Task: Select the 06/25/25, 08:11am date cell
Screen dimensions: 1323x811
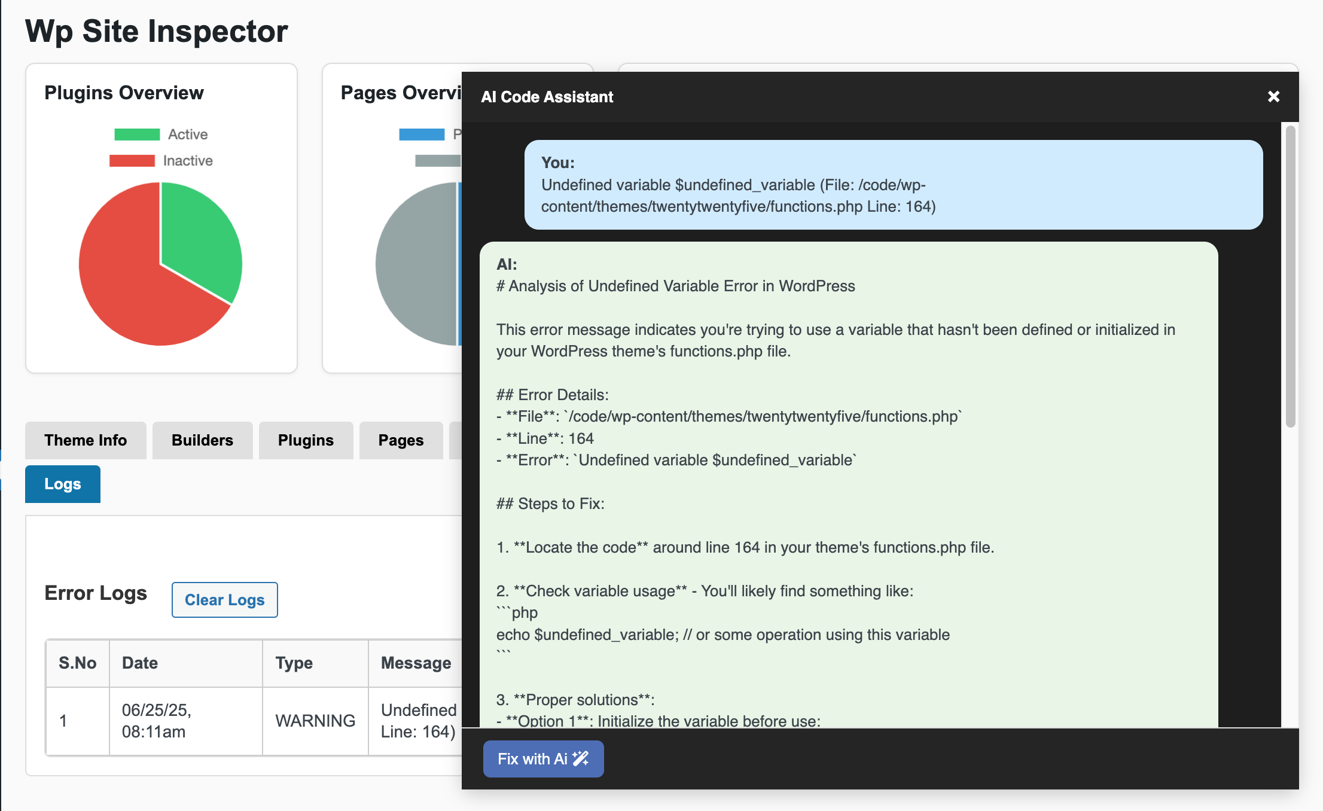Action: pyautogui.click(x=185, y=721)
